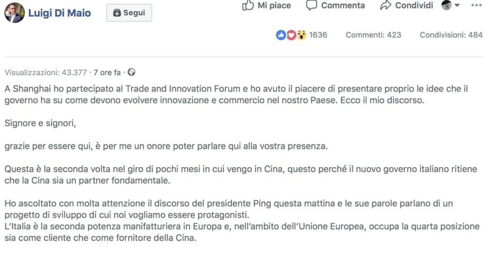Show the Commenti: 423 comments
497x253 pixels.
[373, 35]
